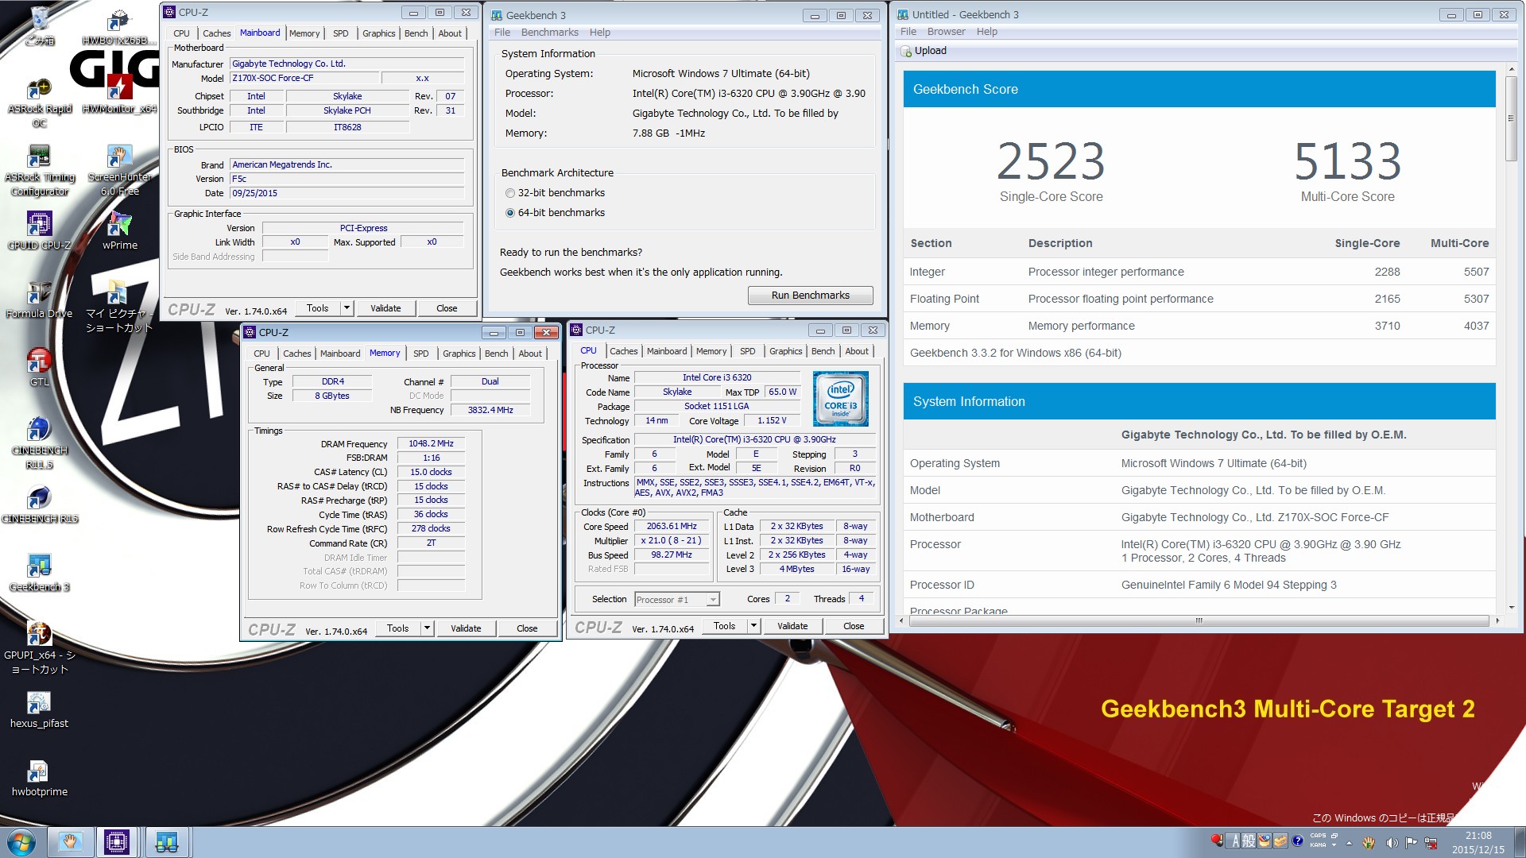This screenshot has width=1526, height=858.
Task: Open GPUPI_x64 shortcut icon
Action: pos(39,647)
